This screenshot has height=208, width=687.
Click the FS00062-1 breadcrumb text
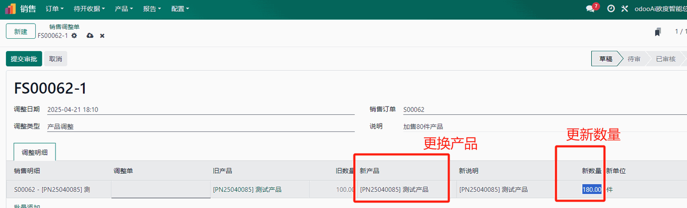tap(53, 35)
